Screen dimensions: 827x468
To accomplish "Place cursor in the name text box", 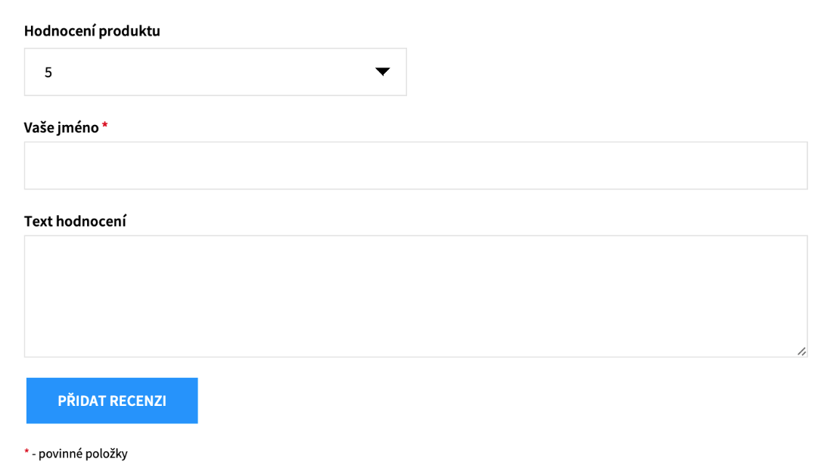I will pyautogui.click(x=415, y=166).
